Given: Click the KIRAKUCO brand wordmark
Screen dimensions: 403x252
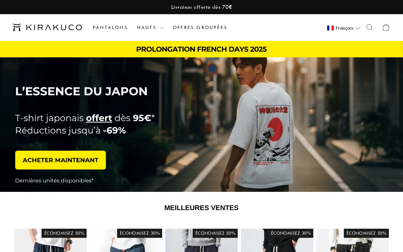Looking at the screenshot, I should [x=54, y=27].
